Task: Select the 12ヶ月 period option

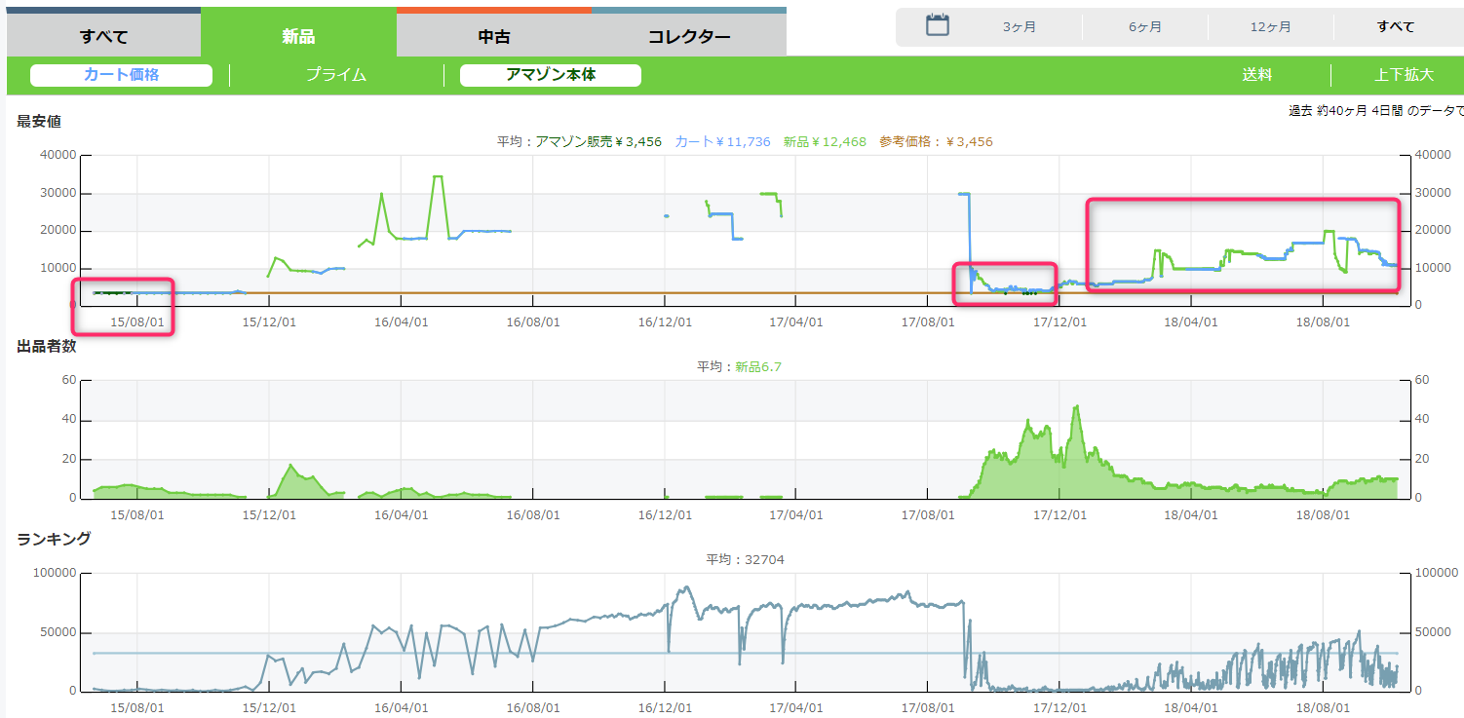Action: pyautogui.click(x=1271, y=27)
